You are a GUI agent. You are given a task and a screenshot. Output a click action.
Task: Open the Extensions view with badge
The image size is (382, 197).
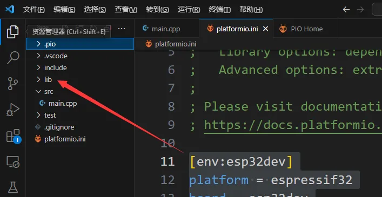pyautogui.click(x=13, y=136)
